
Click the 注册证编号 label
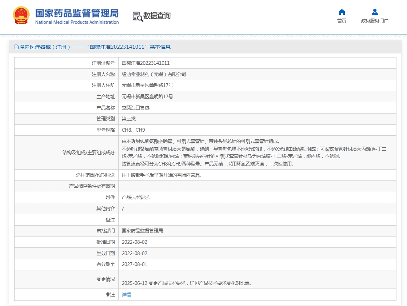click(x=103, y=63)
